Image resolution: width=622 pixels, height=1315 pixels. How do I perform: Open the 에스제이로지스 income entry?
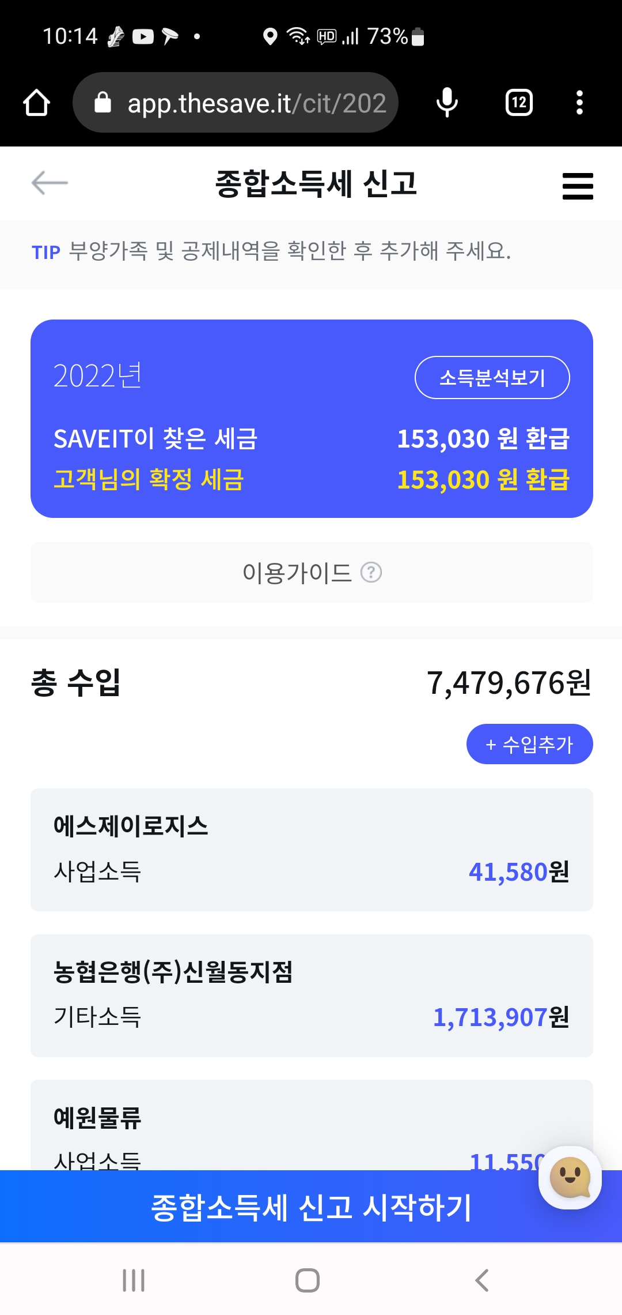coord(312,850)
